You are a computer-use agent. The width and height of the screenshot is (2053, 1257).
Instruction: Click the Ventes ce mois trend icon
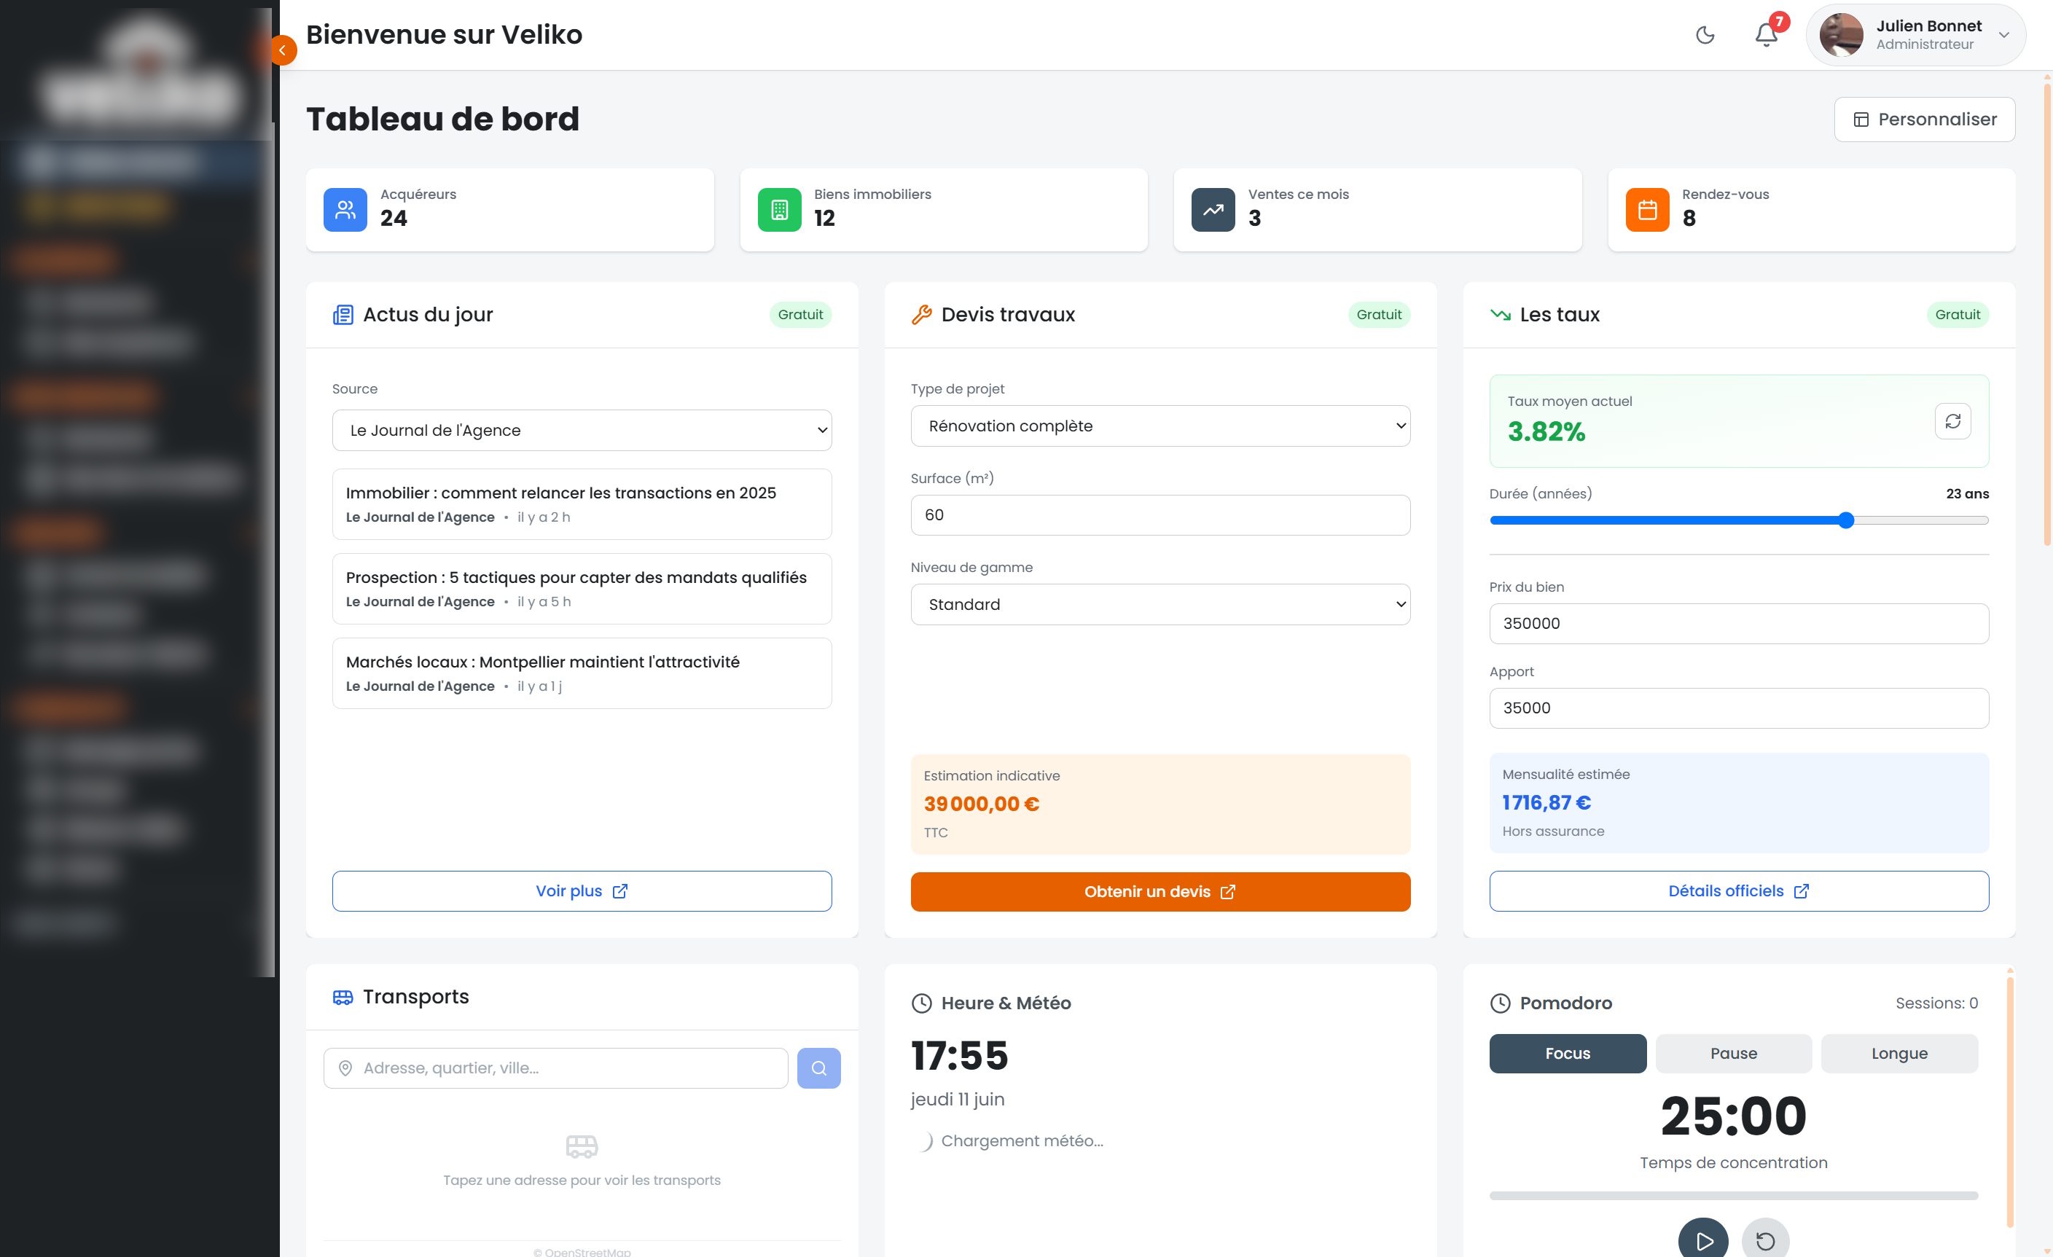1213,210
